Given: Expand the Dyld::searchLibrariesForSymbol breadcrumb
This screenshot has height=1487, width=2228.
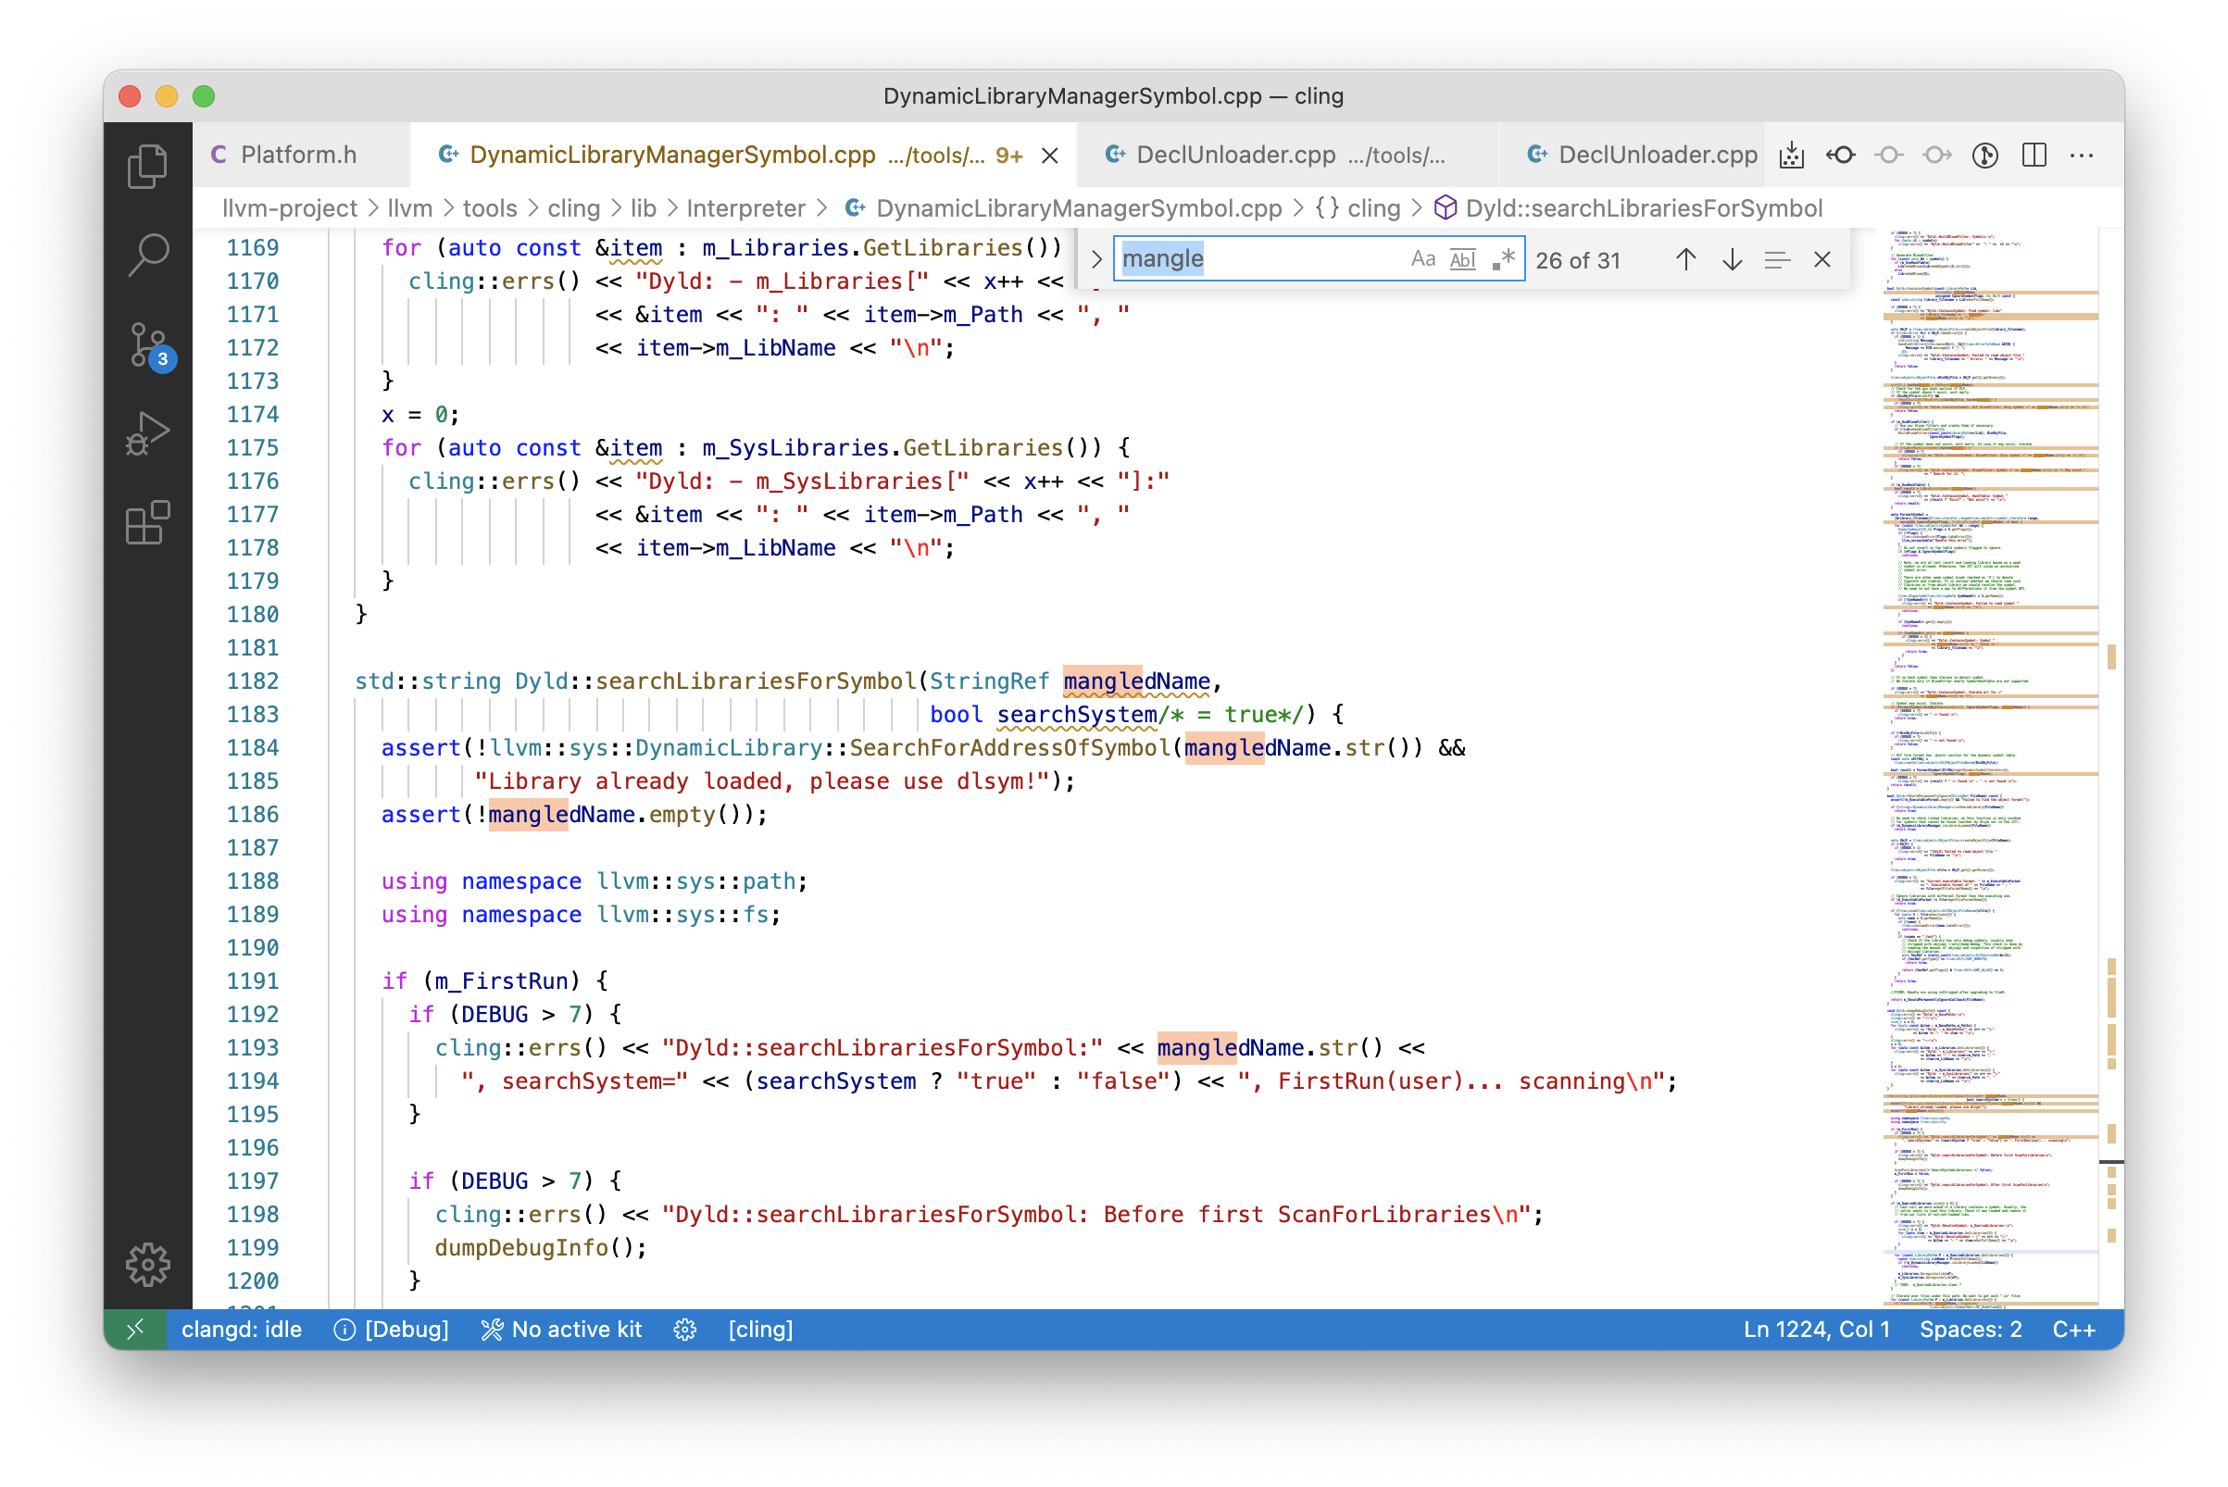Looking at the screenshot, I should point(1641,206).
